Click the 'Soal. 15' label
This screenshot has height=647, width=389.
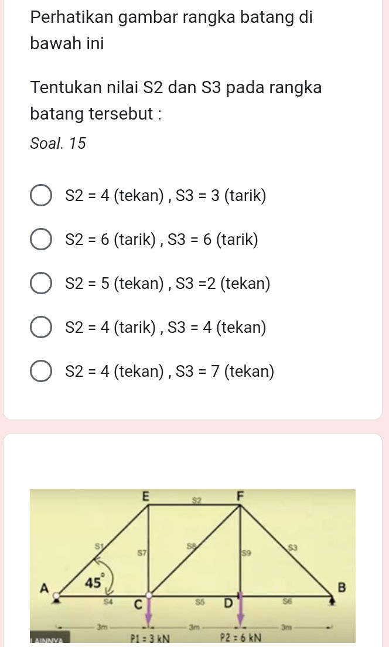click(58, 143)
